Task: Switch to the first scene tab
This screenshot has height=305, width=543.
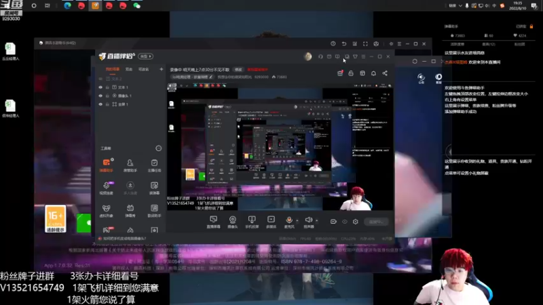Action: (x=113, y=69)
